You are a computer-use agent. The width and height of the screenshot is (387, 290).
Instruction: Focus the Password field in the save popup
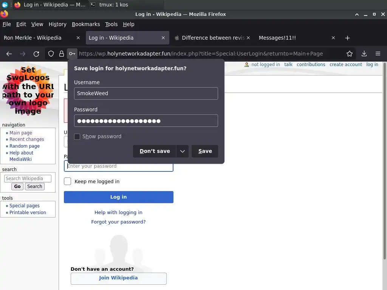pyautogui.click(x=146, y=121)
